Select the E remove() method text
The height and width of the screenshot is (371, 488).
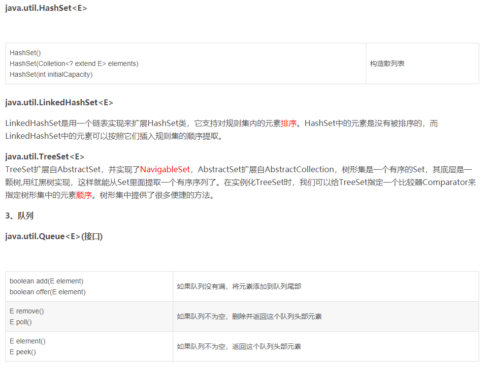[x=27, y=311]
